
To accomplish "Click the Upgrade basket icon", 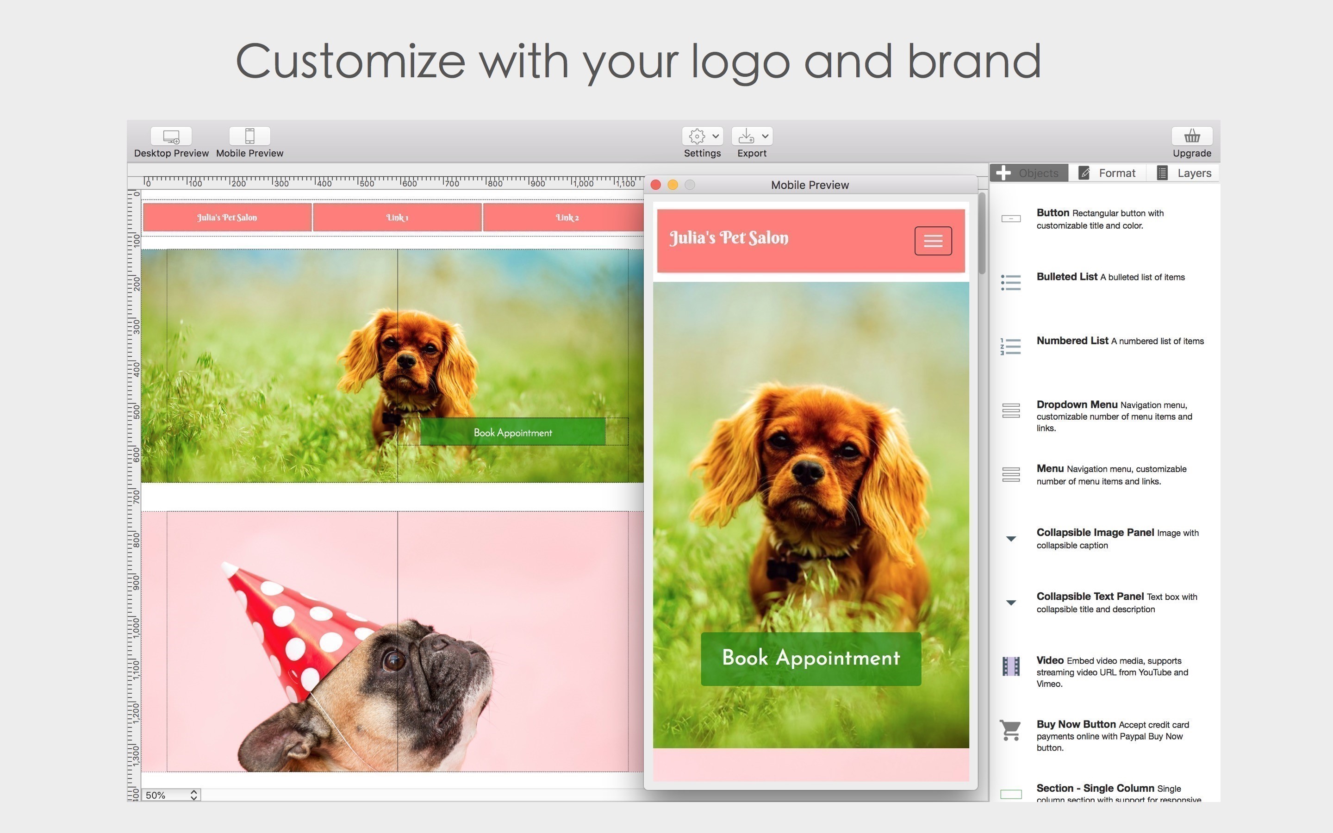I will click(x=1191, y=137).
